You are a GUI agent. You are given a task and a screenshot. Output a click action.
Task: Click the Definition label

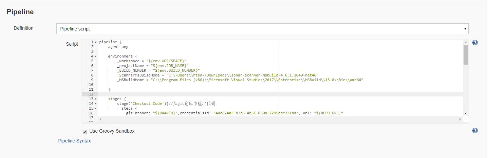click(x=23, y=28)
